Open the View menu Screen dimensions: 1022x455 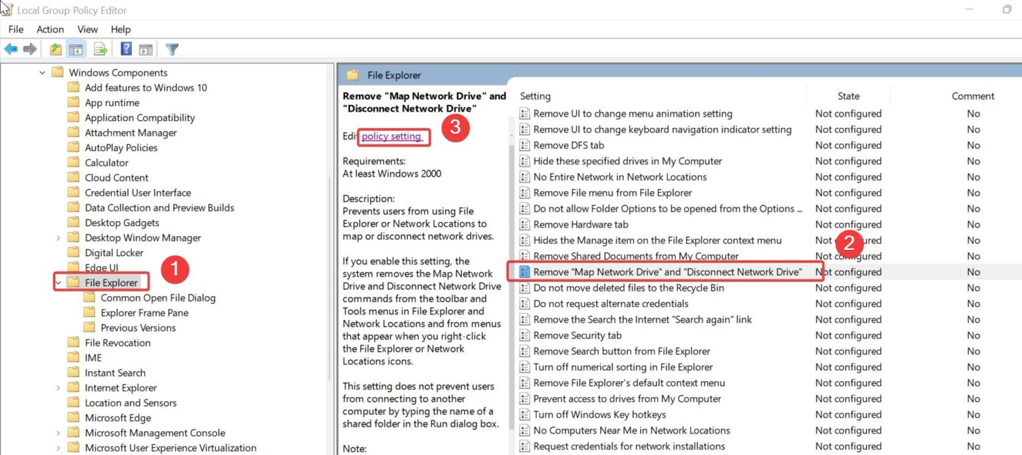87,29
